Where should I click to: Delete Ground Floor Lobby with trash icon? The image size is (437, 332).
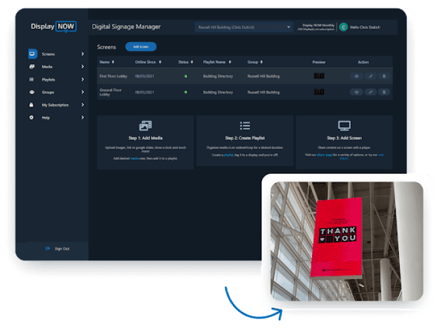click(x=384, y=92)
